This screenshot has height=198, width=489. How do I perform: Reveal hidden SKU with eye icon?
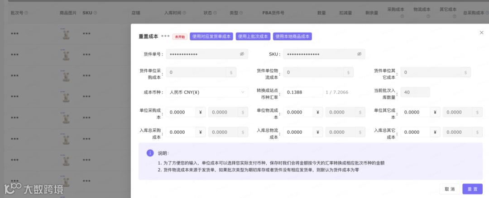(359, 54)
